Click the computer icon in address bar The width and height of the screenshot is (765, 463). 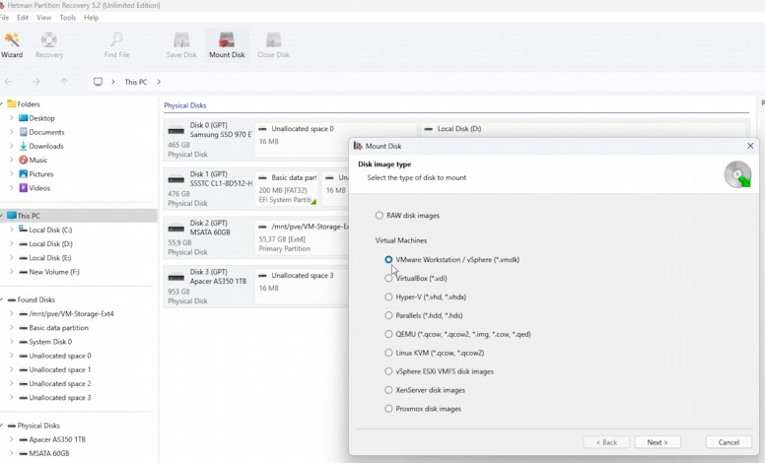[98, 82]
